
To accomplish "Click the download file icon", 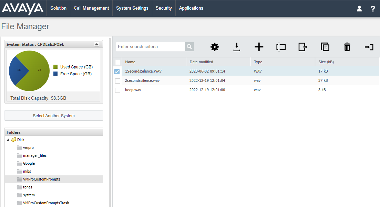I will pos(237,47).
